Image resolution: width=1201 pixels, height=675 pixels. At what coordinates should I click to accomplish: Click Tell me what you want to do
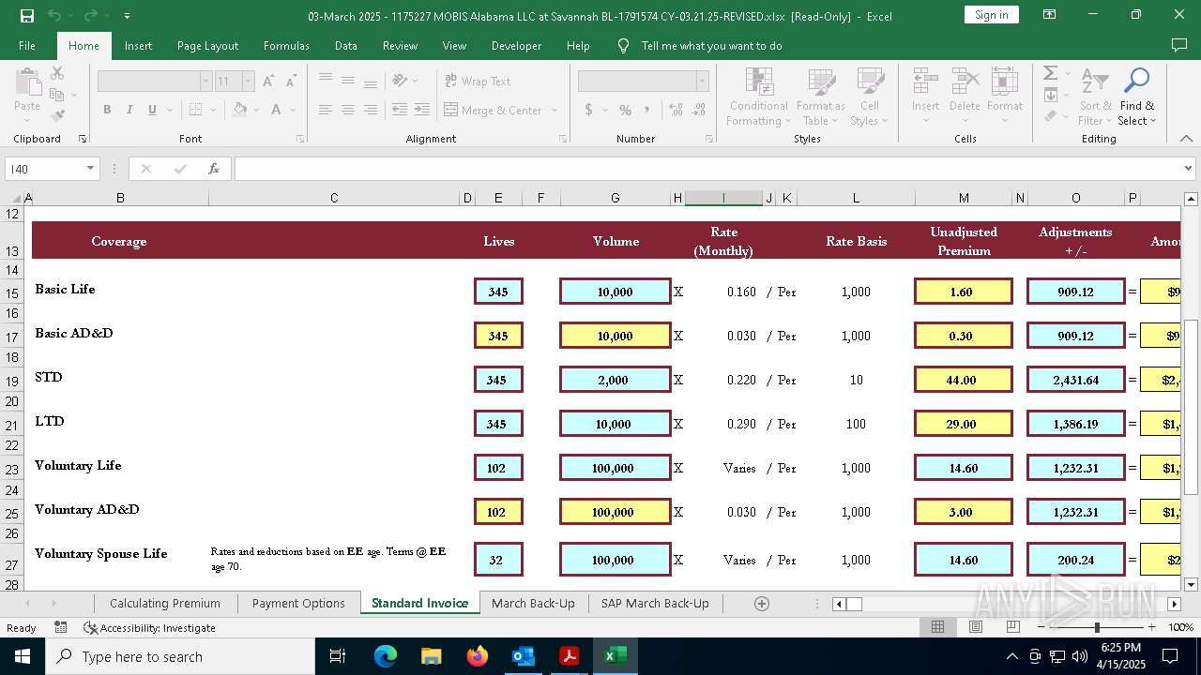711,46
